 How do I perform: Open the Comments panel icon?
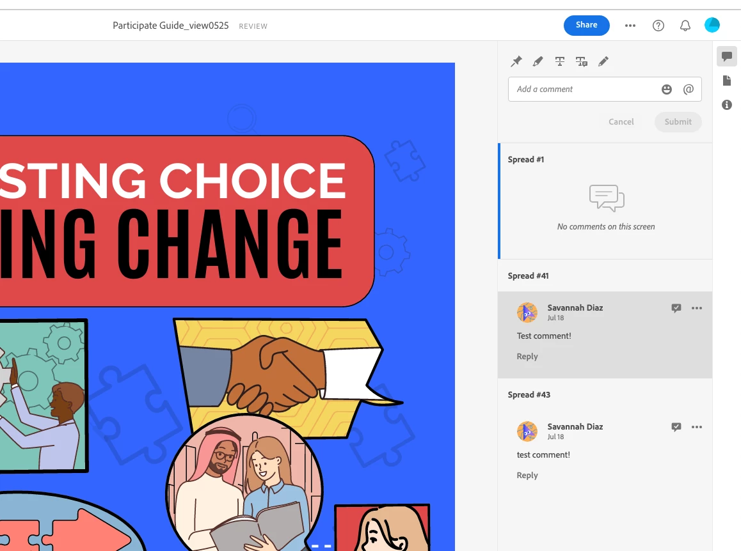[727, 57]
